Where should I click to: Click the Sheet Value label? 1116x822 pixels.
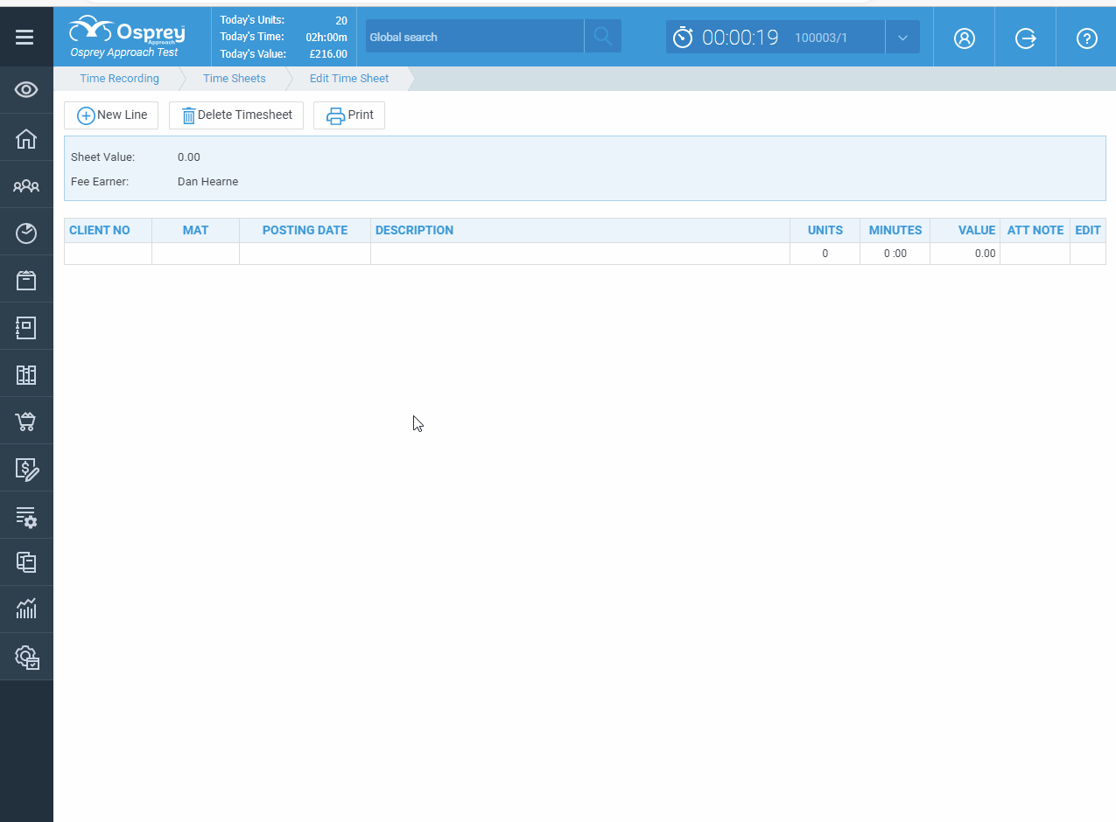[x=102, y=157]
